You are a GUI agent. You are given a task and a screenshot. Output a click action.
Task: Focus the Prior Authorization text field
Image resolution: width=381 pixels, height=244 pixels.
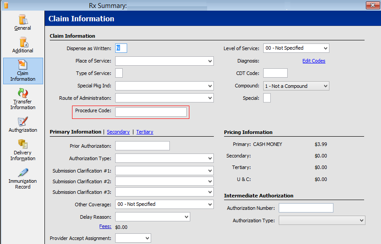coord(142,146)
